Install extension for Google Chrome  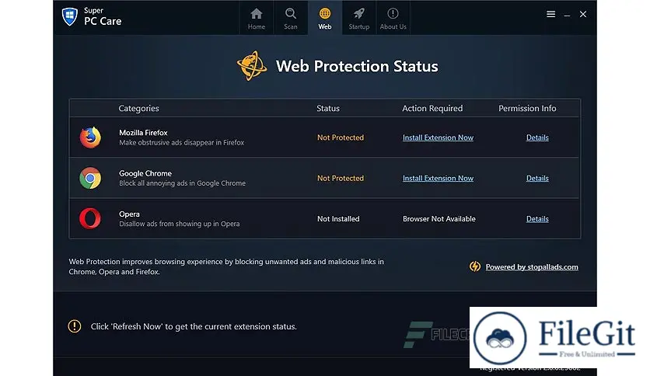point(438,178)
